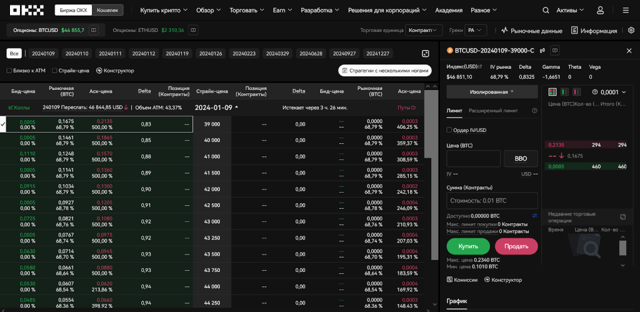Close the BTCUSD-20240109-39000-C order panel

(x=629, y=51)
